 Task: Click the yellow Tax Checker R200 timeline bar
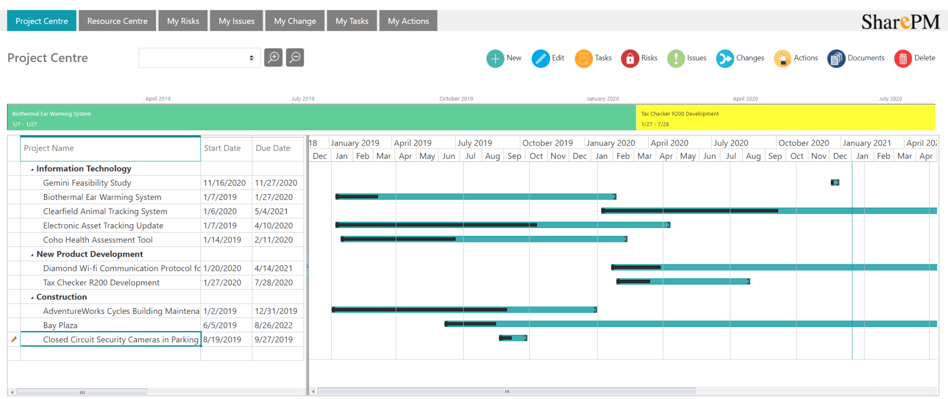(786, 117)
